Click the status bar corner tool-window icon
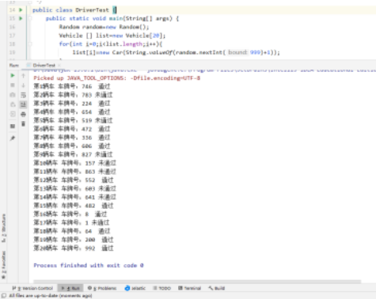The width and height of the screenshot is (376, 299). click(4, 296)
